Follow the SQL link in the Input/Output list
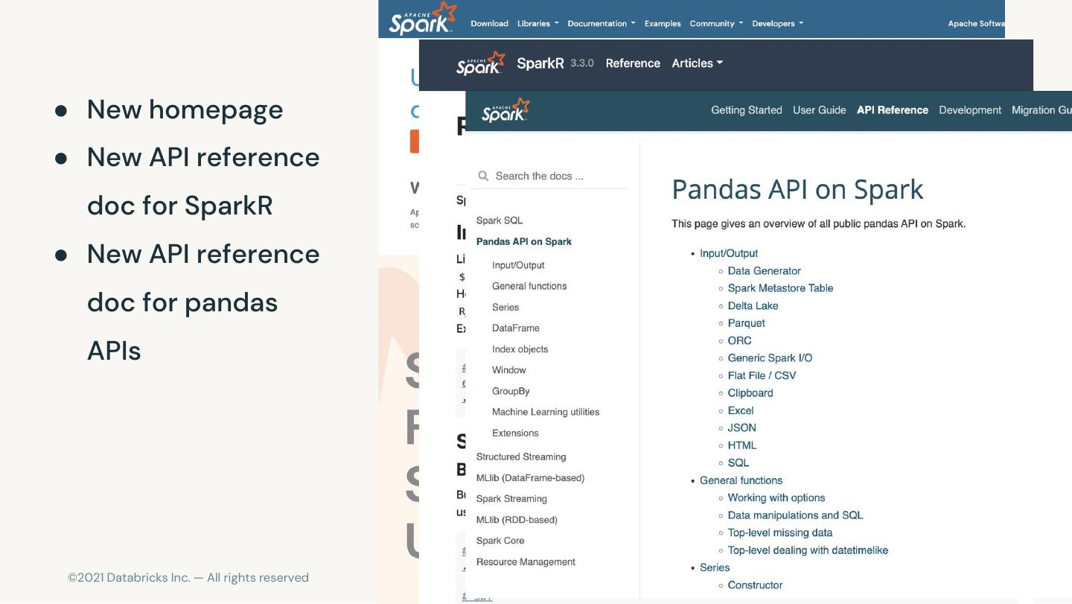Screen dimensions: 1072x604 738,462
